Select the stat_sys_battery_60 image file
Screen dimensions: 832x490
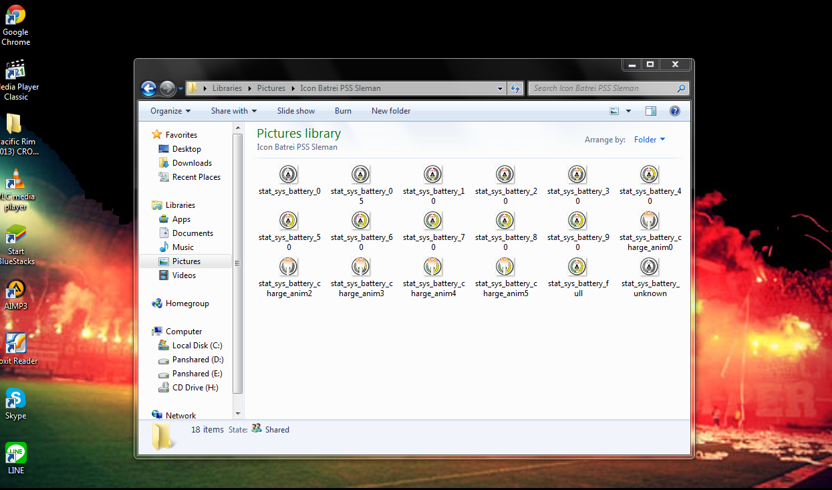[361, 231]
